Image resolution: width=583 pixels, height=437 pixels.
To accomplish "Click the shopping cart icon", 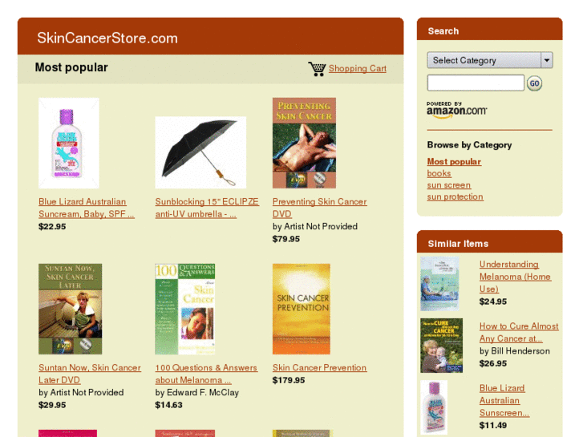I will pyautogui.click(x=317, y=69).
